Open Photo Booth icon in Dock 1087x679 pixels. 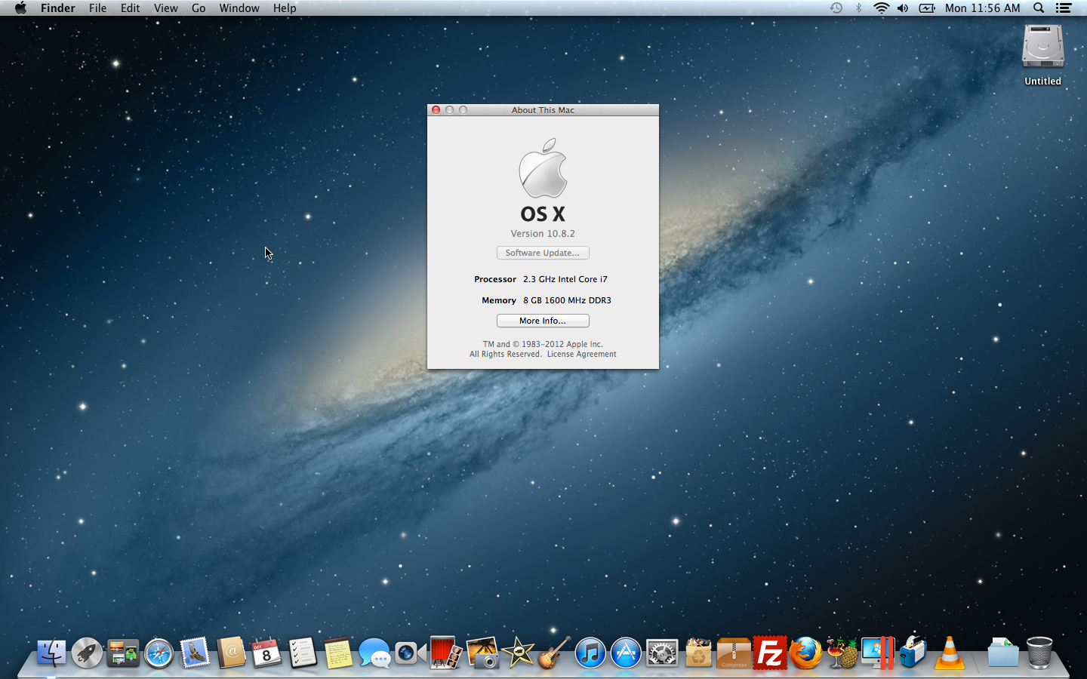pos(446,653)
